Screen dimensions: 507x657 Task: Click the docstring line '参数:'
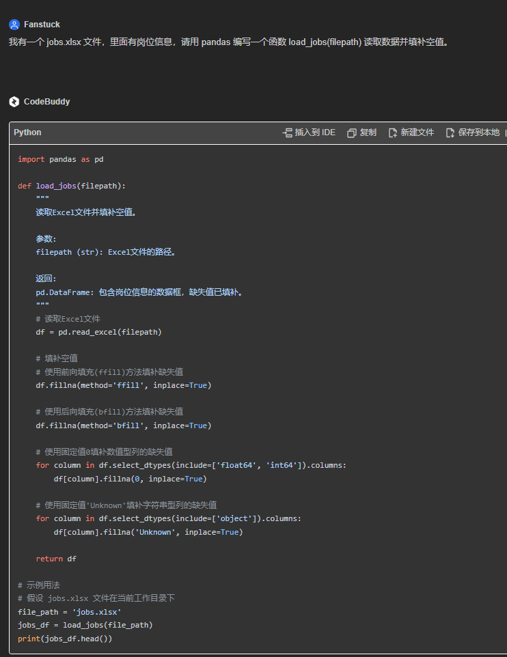[x=46, y=239]
